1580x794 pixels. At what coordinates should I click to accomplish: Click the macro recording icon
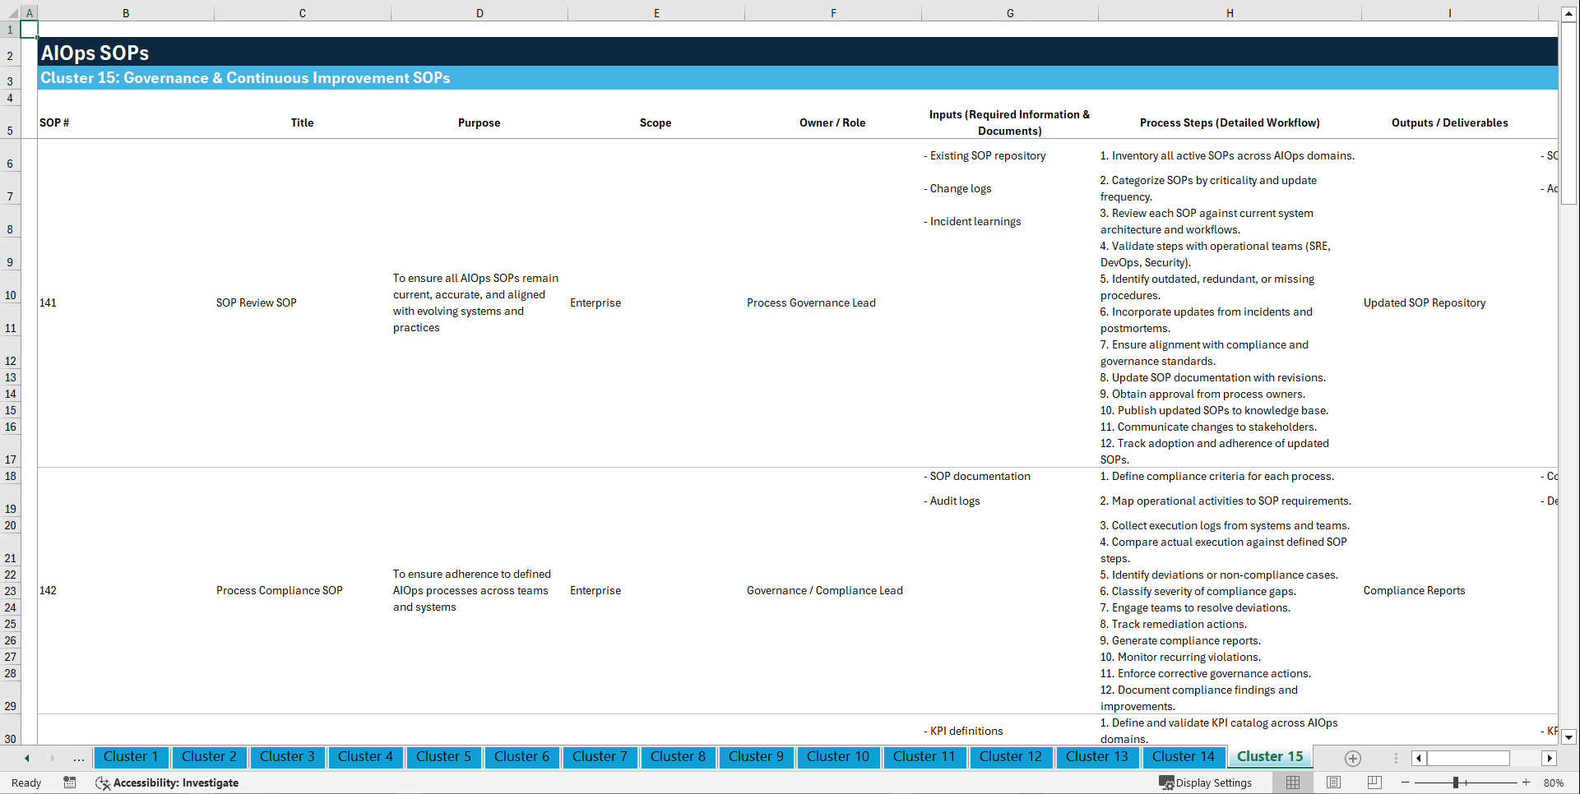[x=70, y=782]
